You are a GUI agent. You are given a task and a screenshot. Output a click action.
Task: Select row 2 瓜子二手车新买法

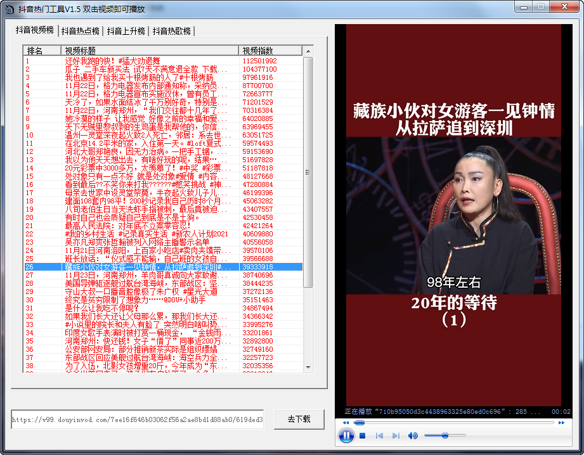pyautogui.click(x=163, y=69)
